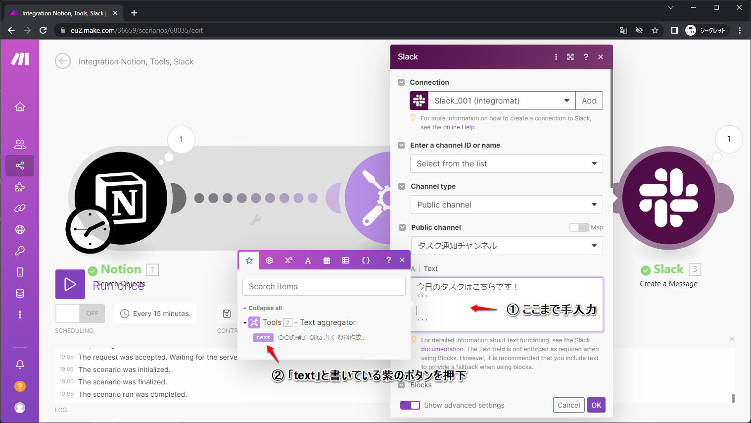Screen dimensions: 751x423
Task: Toggle the Blocks checkbox
Action: (x=402, y=385)
